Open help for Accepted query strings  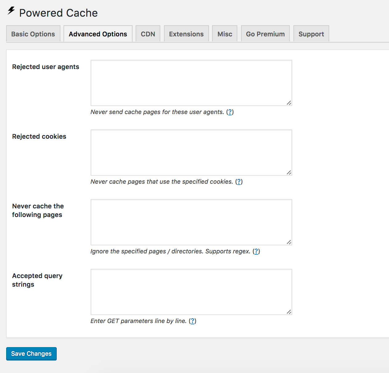tap(193, 321)
